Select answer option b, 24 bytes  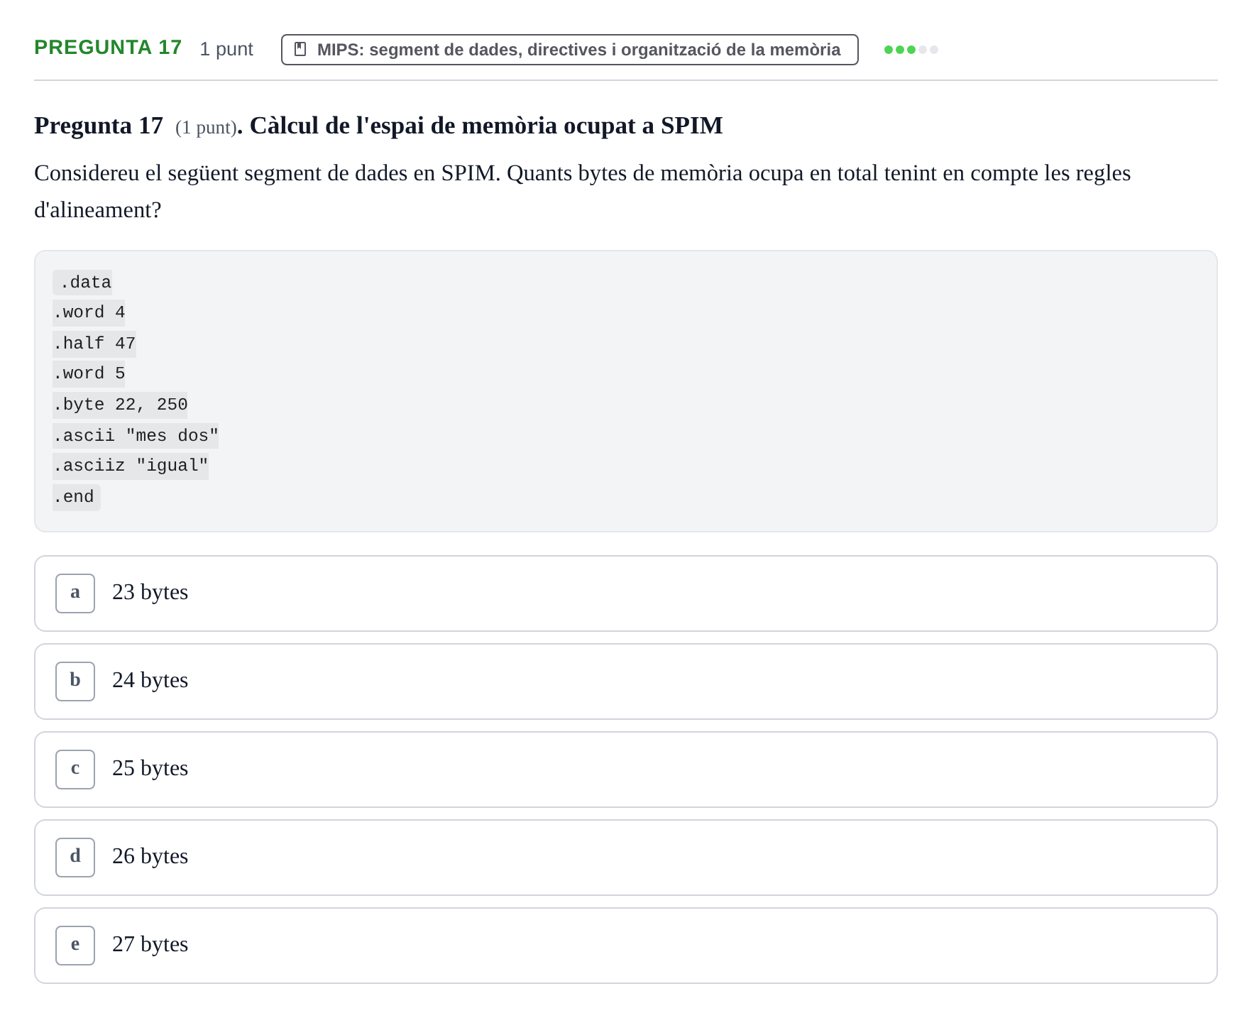pos(625,682)
